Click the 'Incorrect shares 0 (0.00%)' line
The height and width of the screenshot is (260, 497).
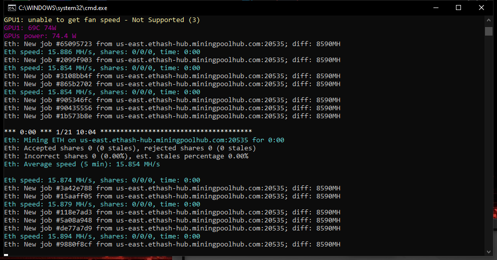(x=126, y=156)
